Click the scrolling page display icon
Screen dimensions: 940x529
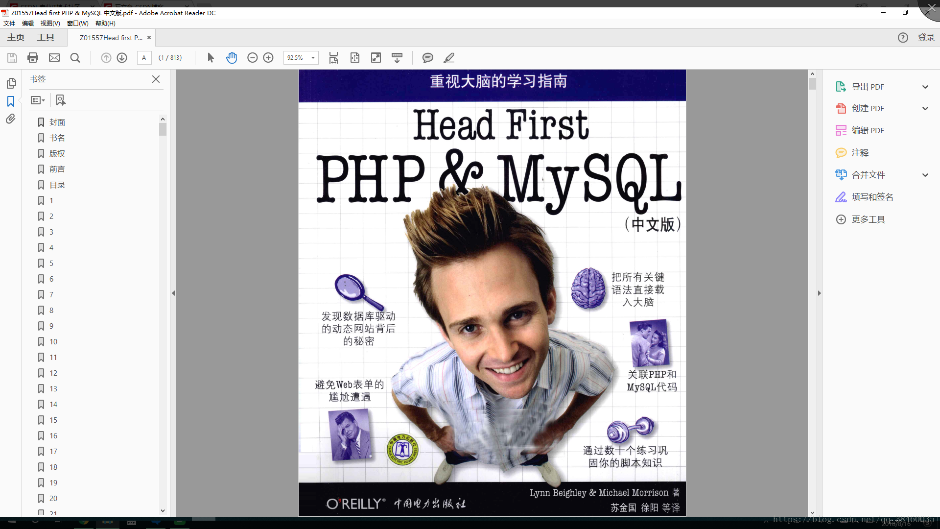tap(333, 58)
